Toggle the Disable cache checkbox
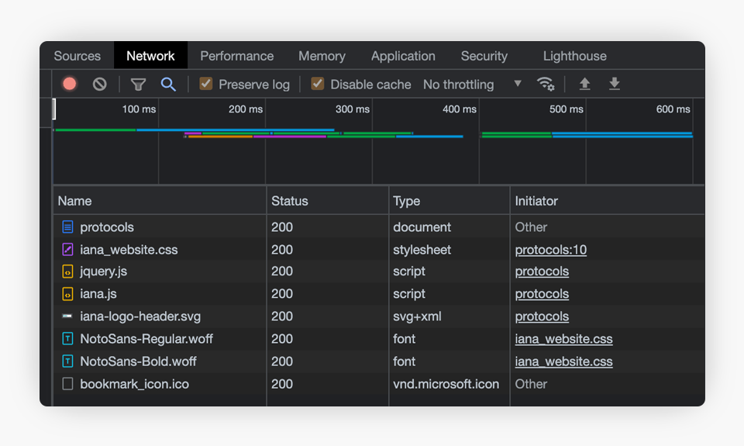This screenshot has width=744, height=446. click(318, 84)
